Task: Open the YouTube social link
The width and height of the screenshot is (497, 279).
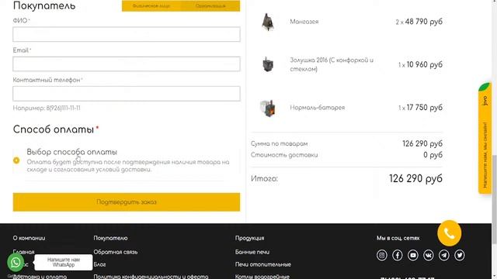Action: (x=413, y=255)
